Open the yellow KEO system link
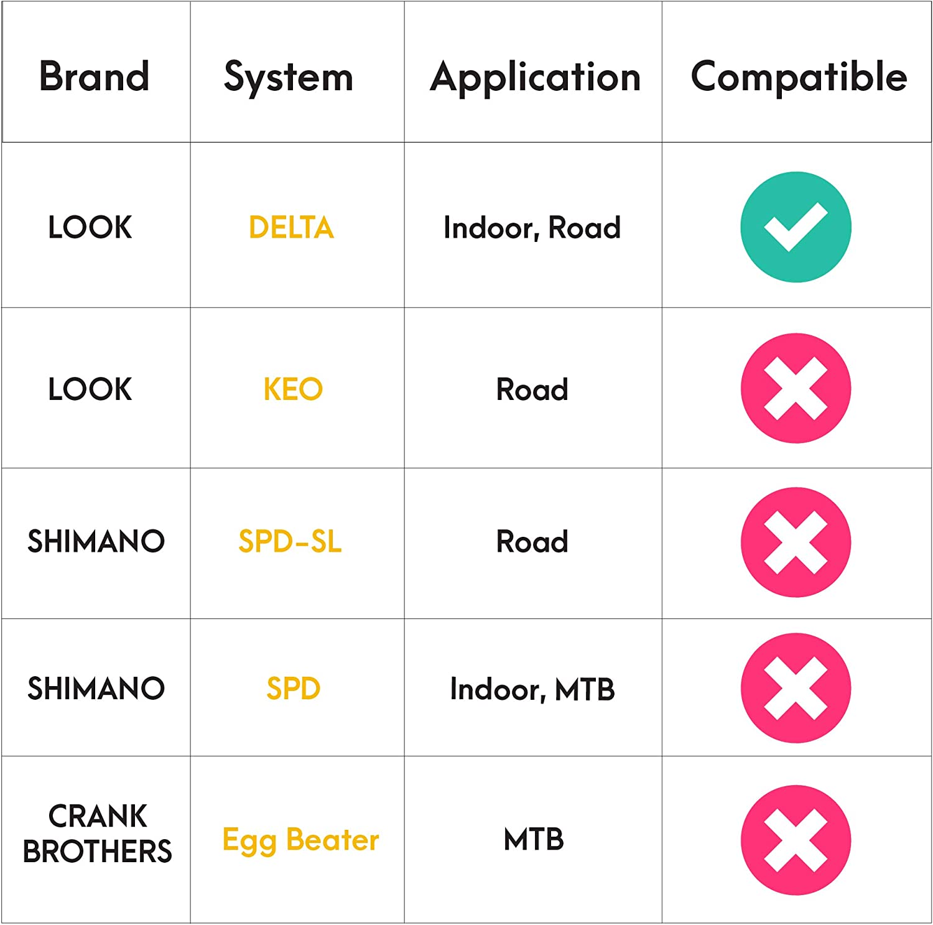933x925 pixels. 293,389
